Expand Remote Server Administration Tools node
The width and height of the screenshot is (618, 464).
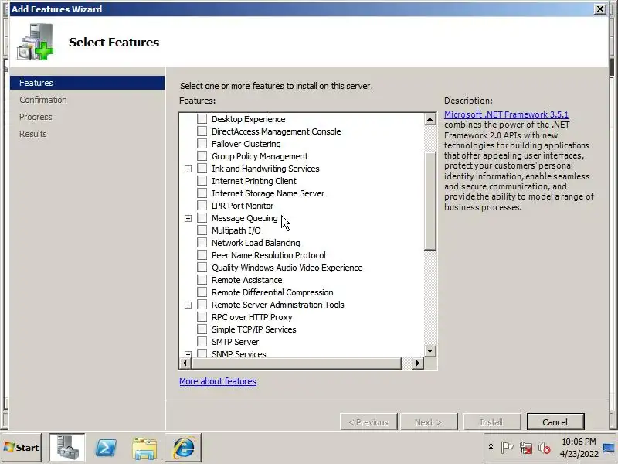pos(188,305)
